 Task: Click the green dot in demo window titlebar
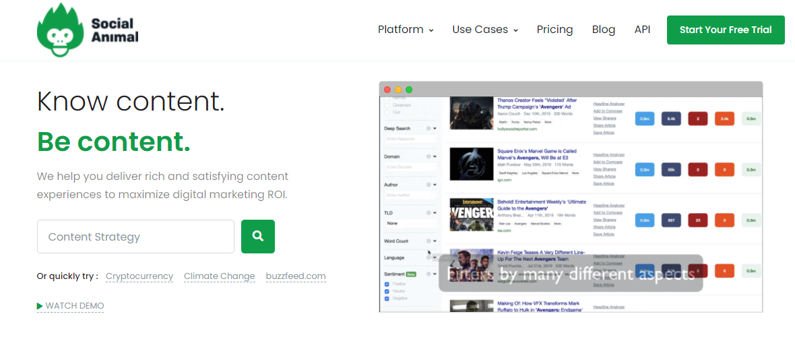409,90
